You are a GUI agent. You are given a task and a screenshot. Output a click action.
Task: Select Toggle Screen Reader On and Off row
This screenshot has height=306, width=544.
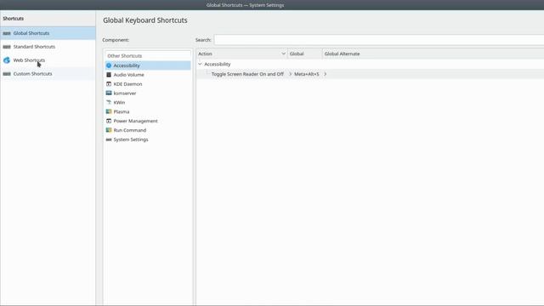tap(370, 74)
